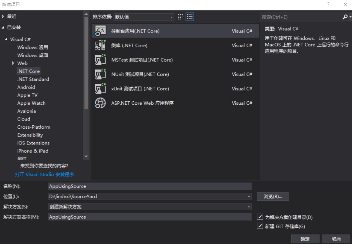The width and height of the screenshot is (352, 244).
Task: Click the 确定 button
Action: [305, 239]
